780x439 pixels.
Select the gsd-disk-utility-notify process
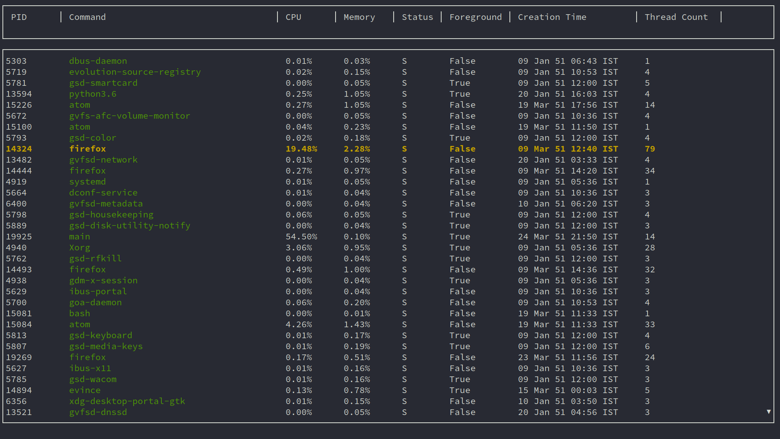click(130, 226)
